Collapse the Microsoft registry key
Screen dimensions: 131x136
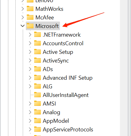coord(23,26)
